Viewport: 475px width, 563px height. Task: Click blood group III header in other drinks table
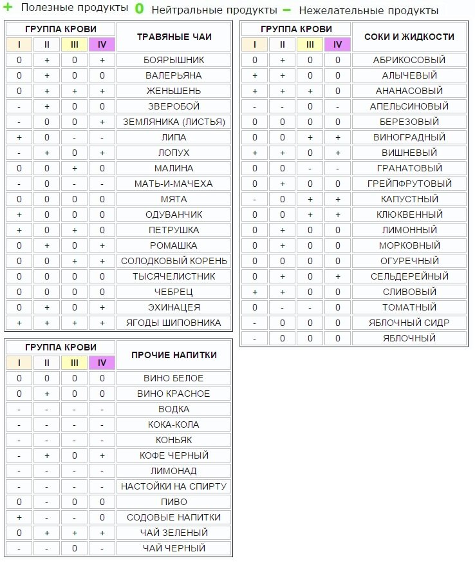click(x=74, y=363)
